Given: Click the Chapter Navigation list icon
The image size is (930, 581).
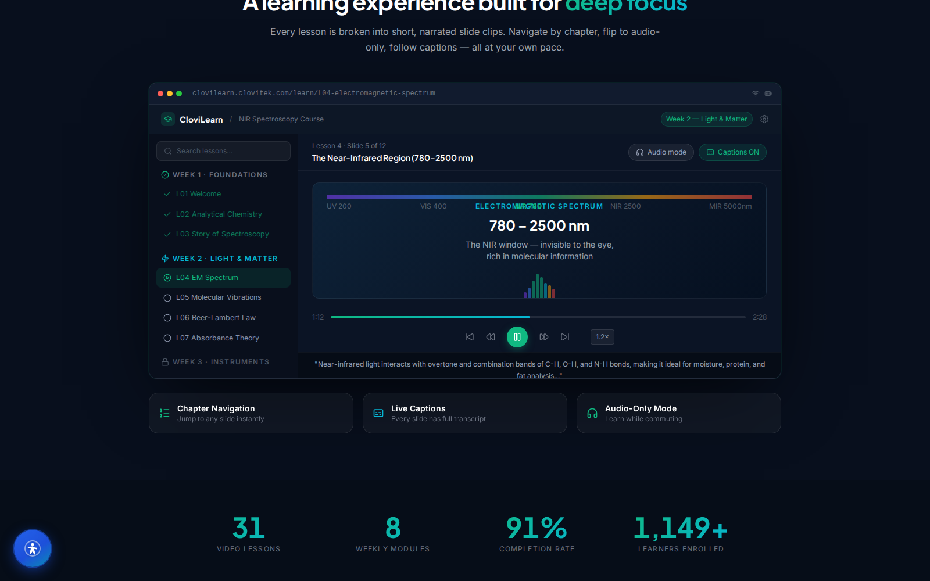Looking at the screenshot, I should [x=164, y=413].
